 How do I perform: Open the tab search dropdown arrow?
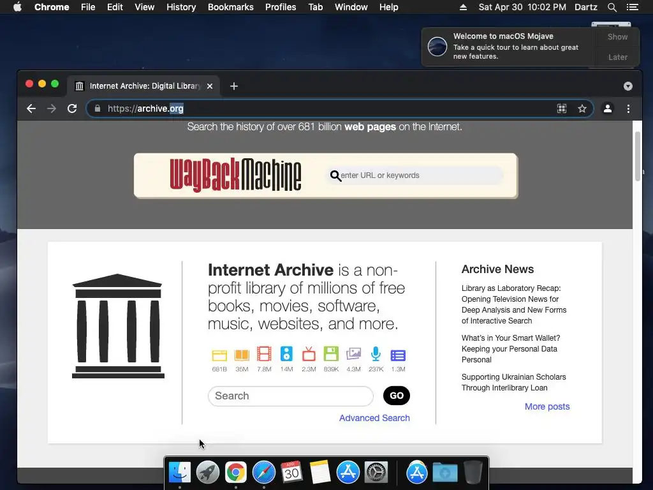point(628,86)
